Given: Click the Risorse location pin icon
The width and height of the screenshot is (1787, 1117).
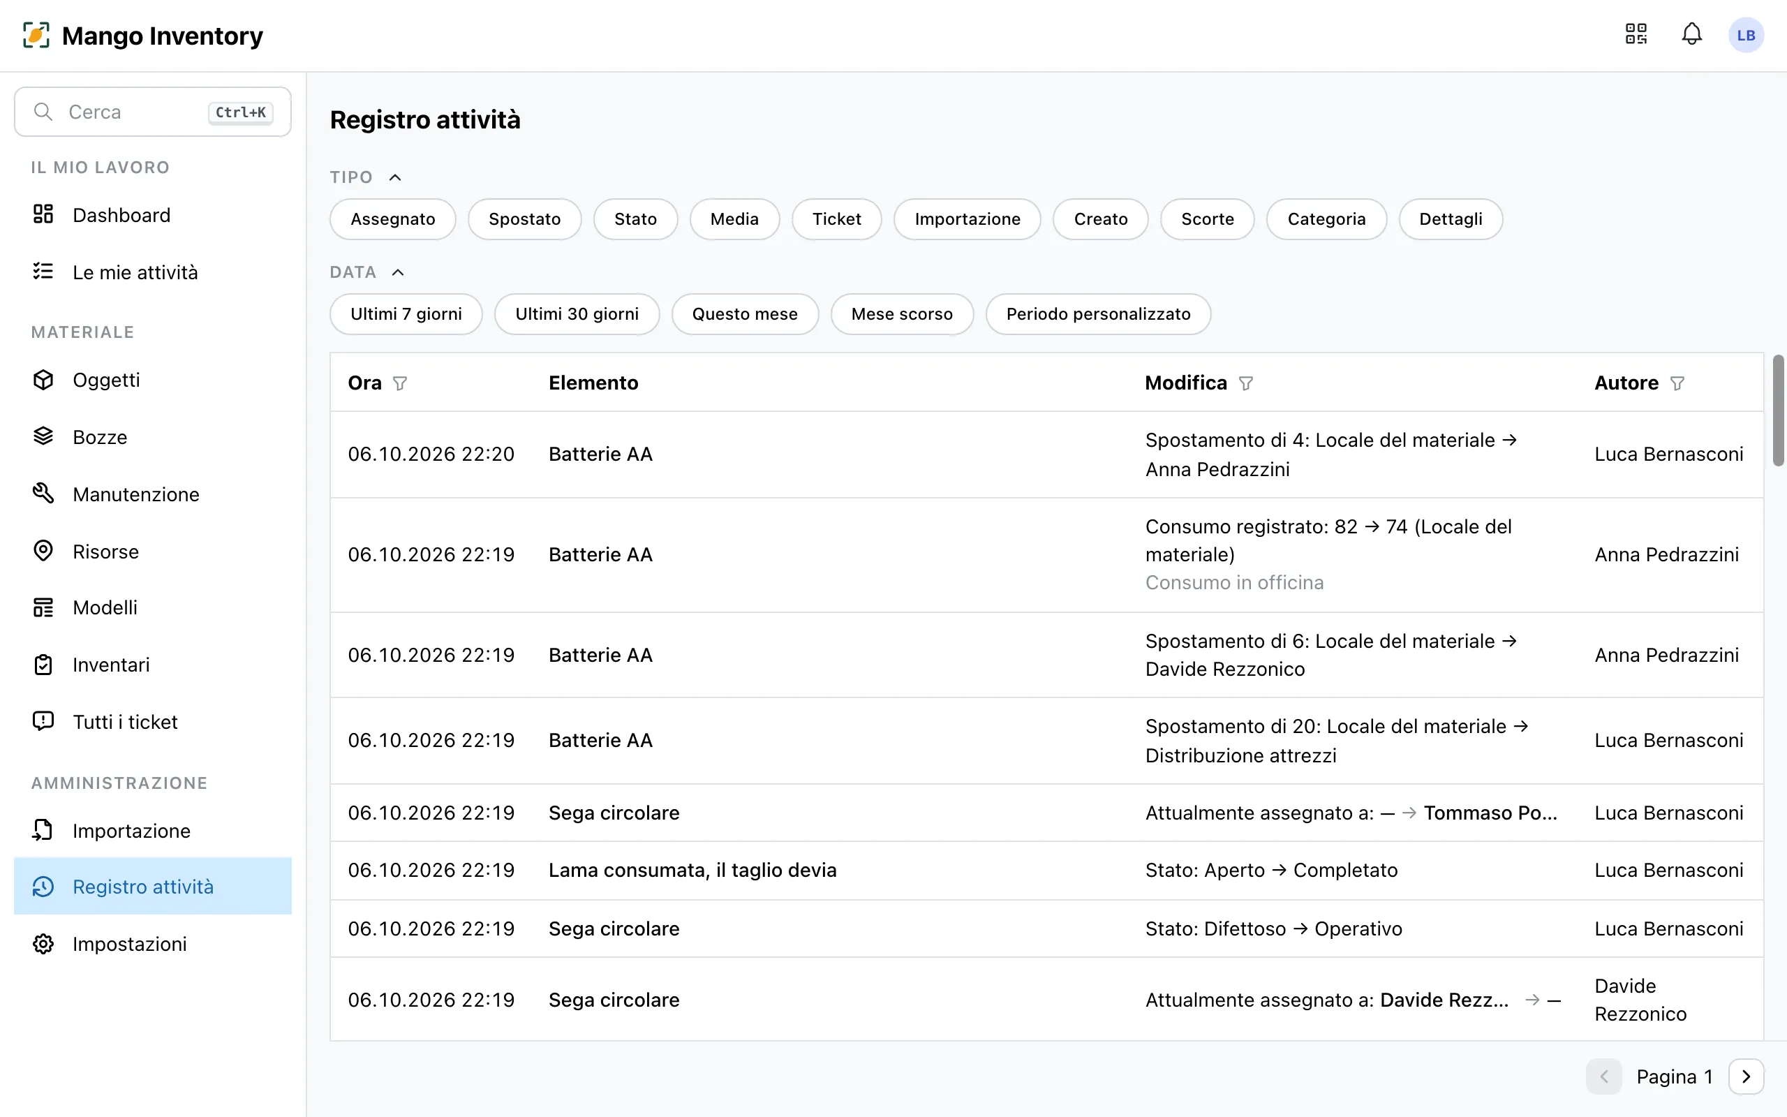Looking at the screenshot, I should pyautogui.click(x=43, y=551).
